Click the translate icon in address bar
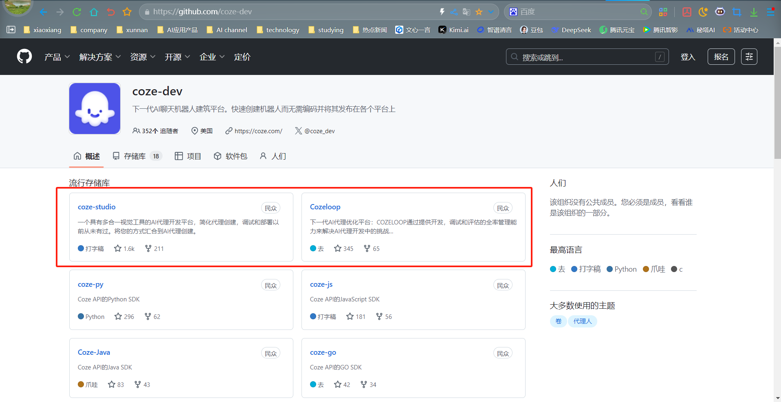The height and width of the screenshot is (402, 781). (x=466, y=12)
